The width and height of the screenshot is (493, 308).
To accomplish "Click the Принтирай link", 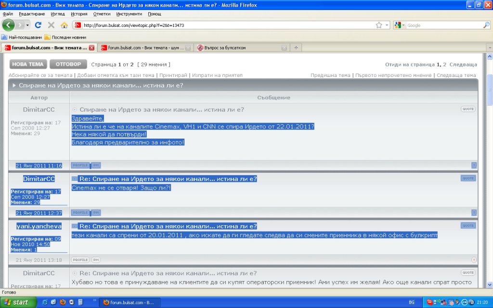I will click(x=173, y=76).
